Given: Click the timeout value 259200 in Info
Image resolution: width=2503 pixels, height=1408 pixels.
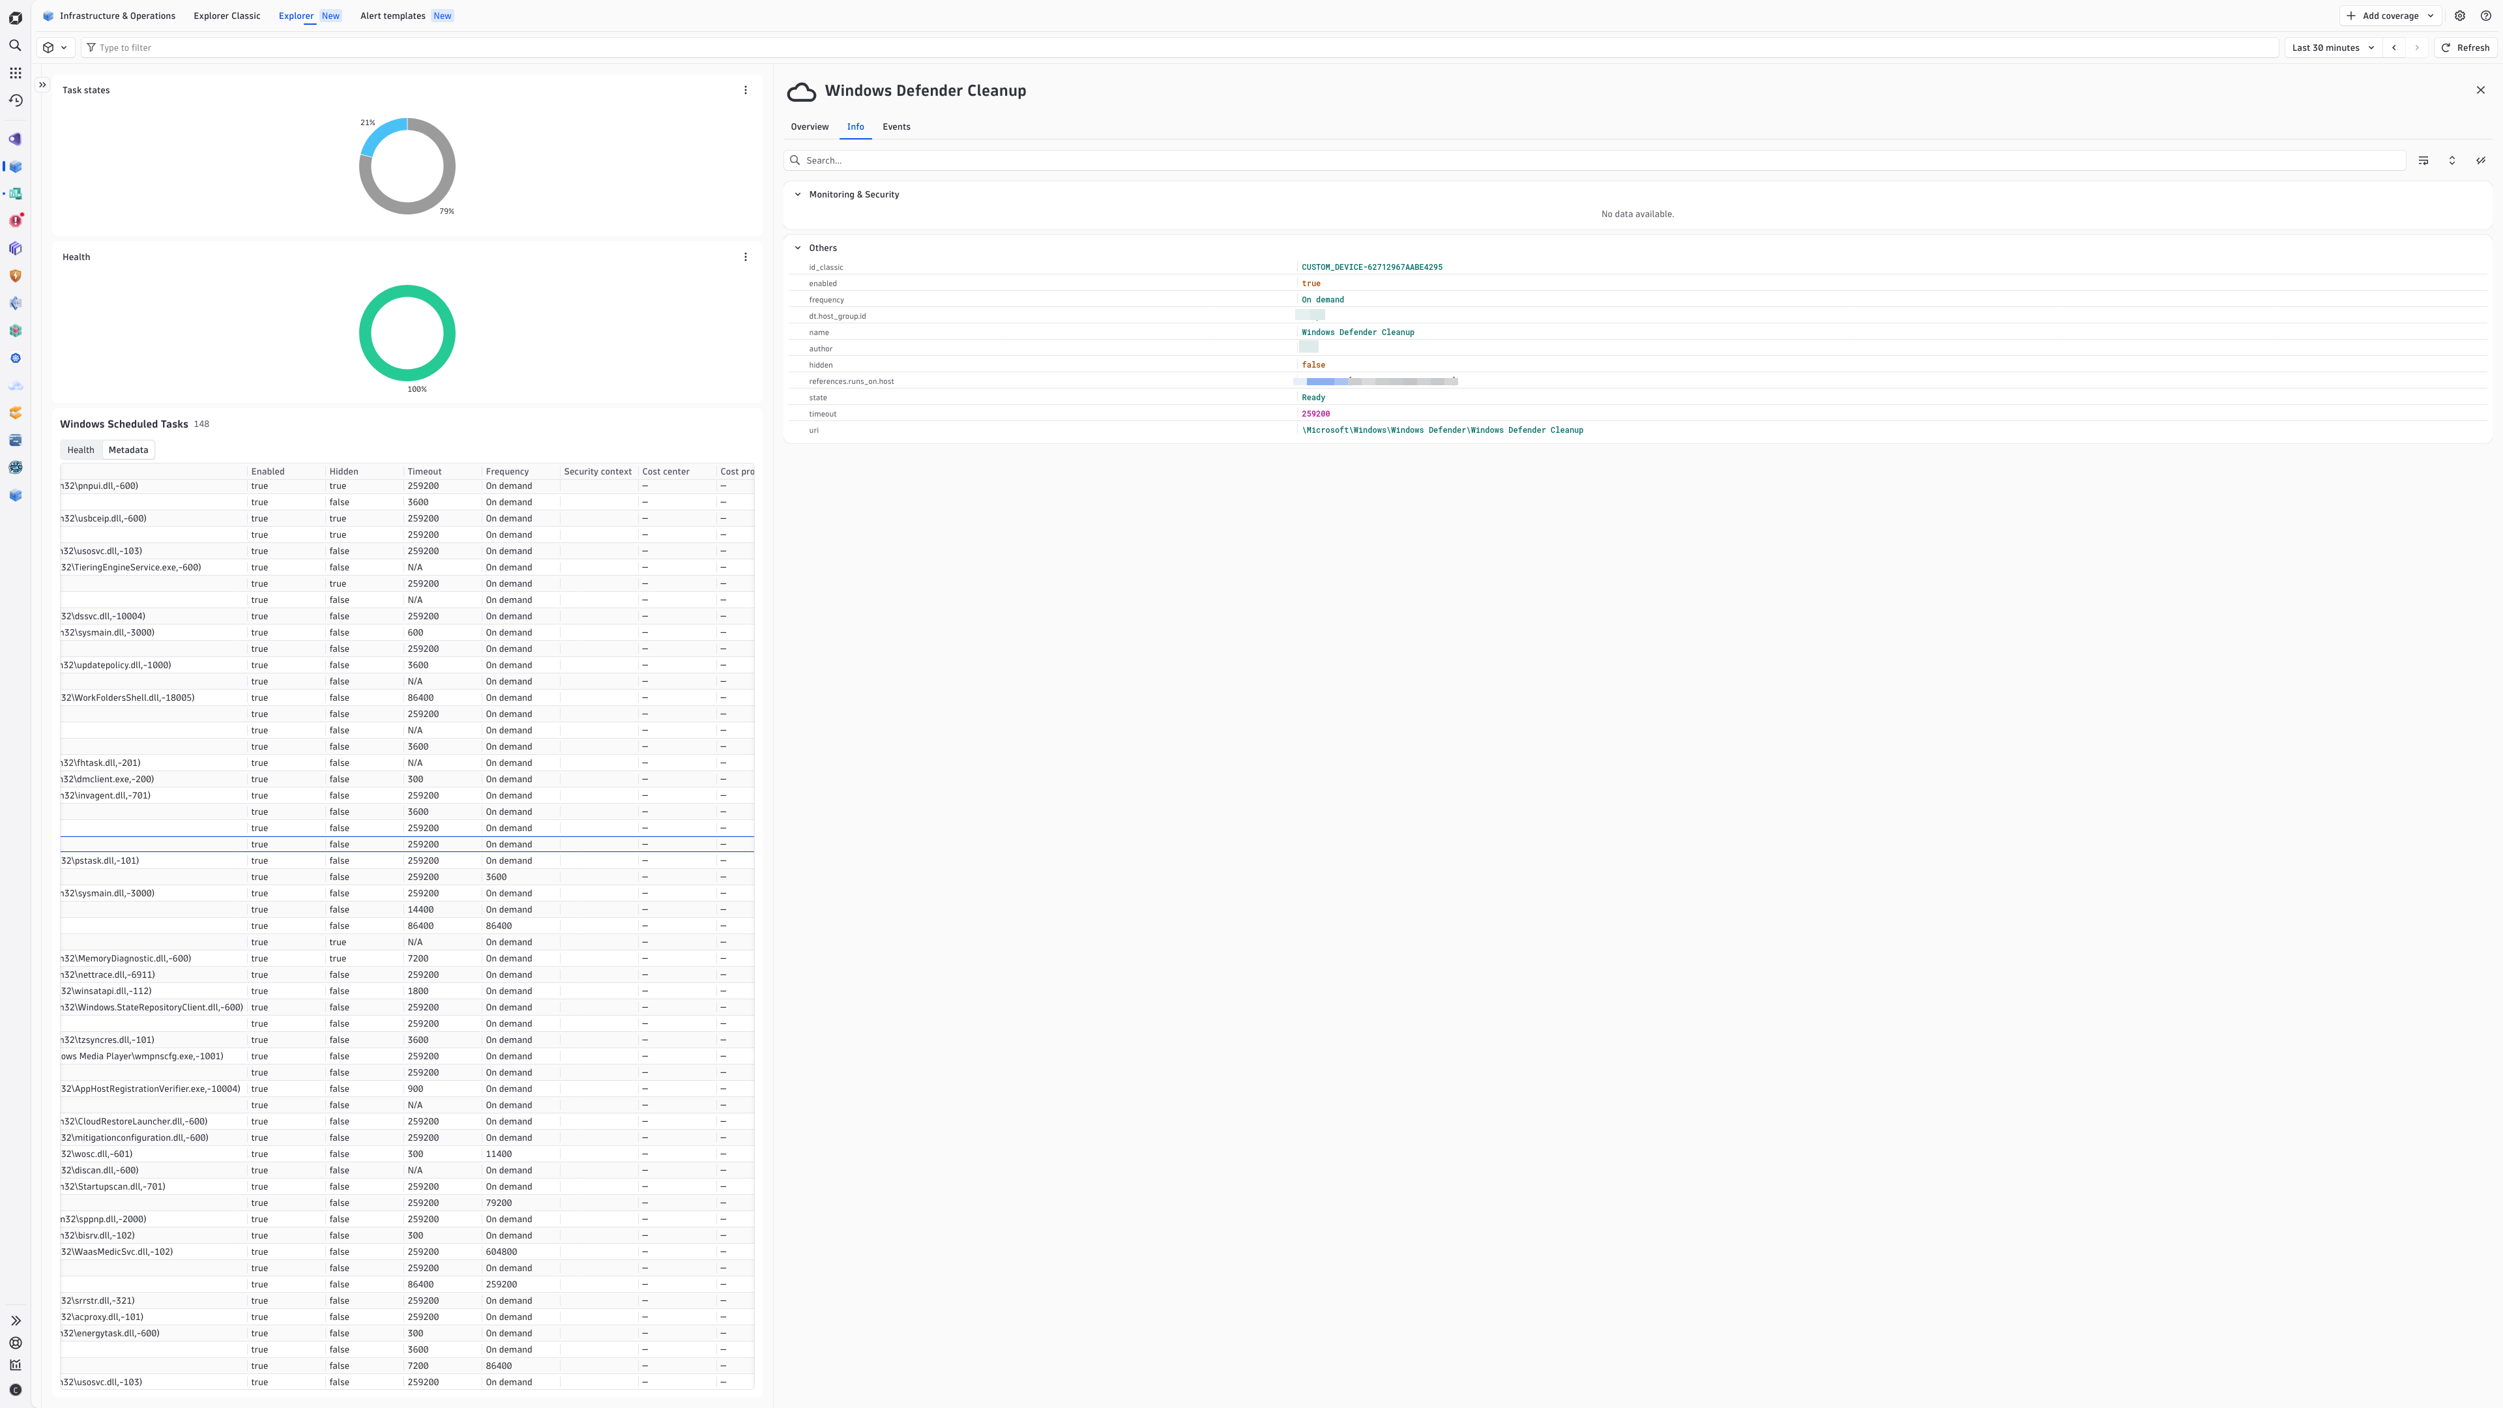Looking at the screenshot, I should (1315, 414).
